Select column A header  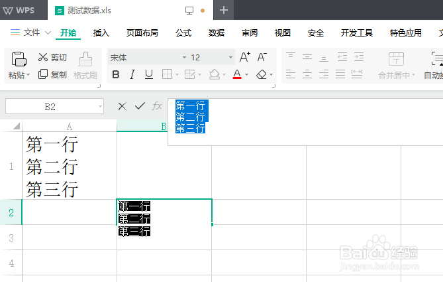(x=70, y=126)
